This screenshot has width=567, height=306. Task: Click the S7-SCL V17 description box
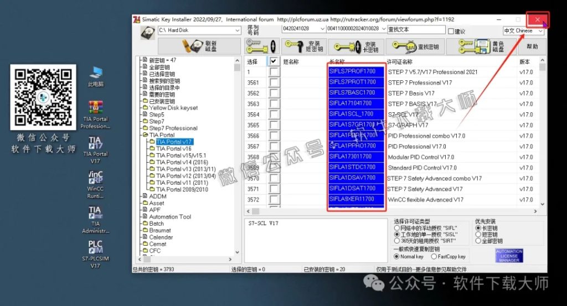tap(316, 240)
